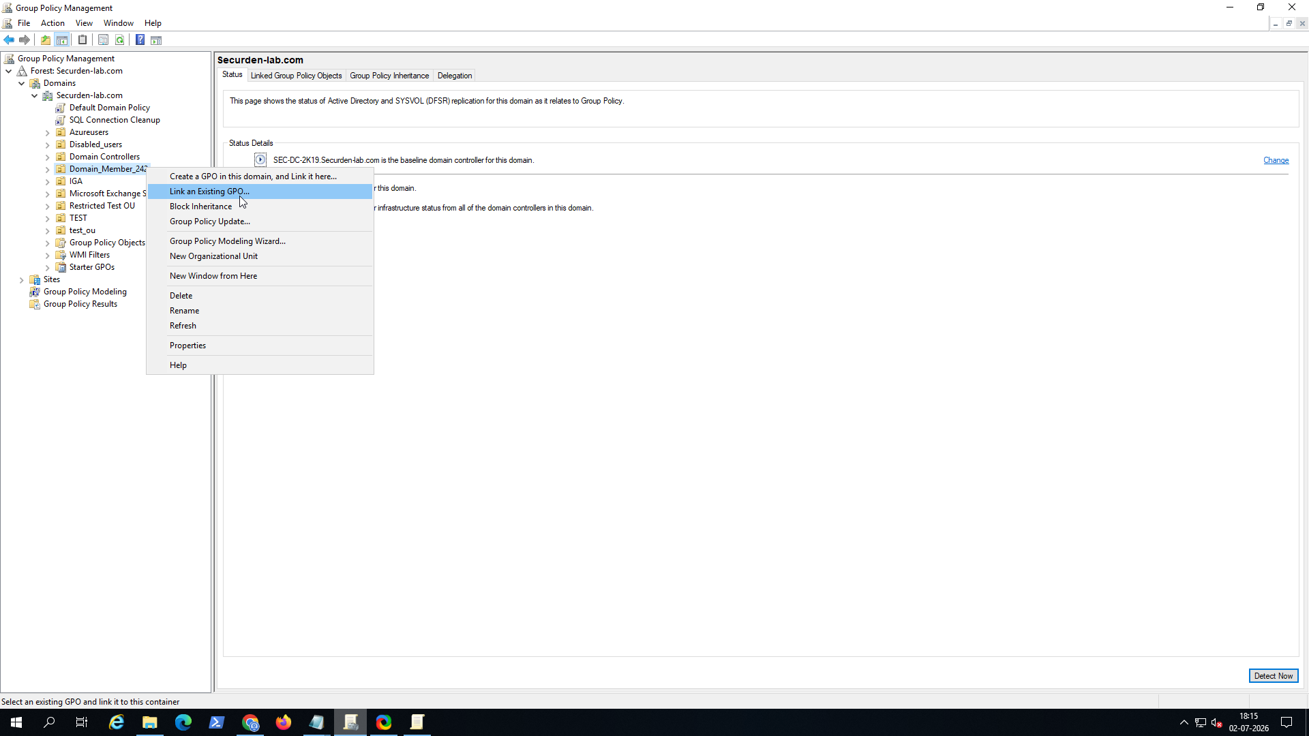The image size is (1309, 736).
Task: Open Windows Start menu
Action: coord(16,722)
